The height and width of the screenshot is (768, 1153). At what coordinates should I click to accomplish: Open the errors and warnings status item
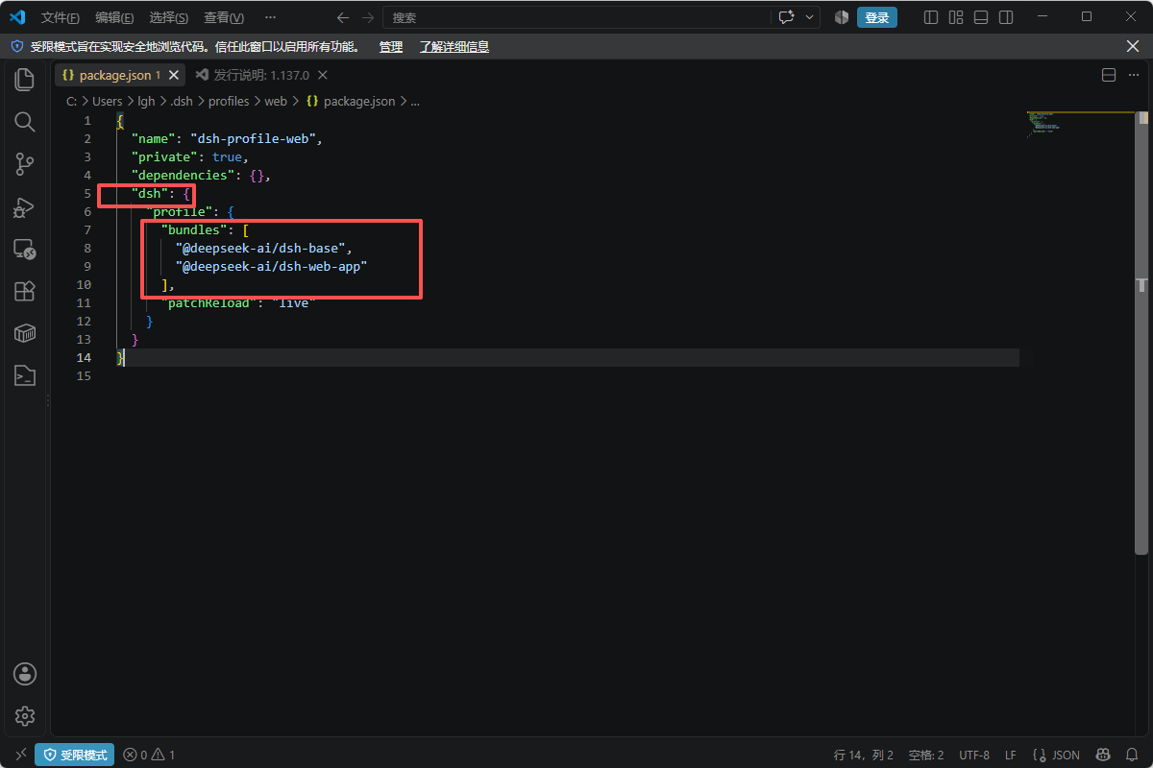click(x=149, y=755)
